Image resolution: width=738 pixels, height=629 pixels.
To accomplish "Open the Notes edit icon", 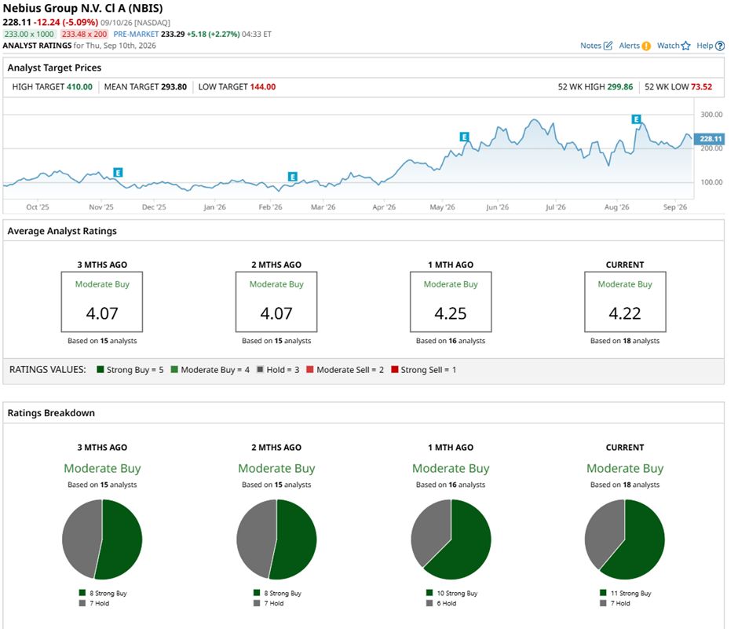I will tap(608, 46).
